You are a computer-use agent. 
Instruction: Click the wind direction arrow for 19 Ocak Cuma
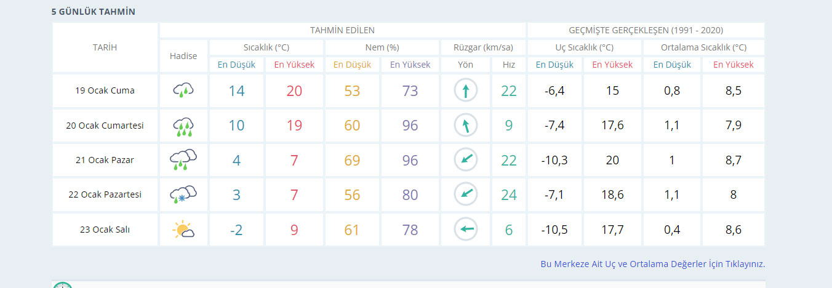(x=466, y=91)
